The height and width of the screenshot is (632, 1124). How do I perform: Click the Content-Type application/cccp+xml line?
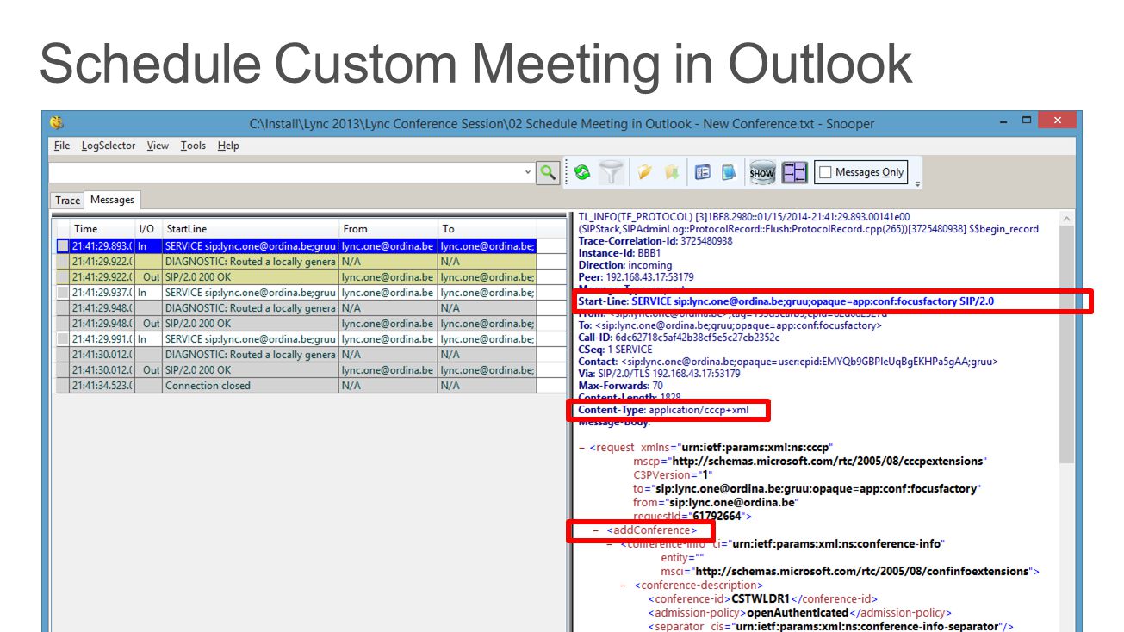pyautogui.click(x=663, y=410)
